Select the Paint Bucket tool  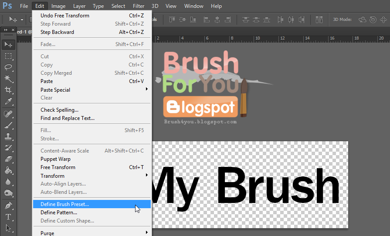8,170
